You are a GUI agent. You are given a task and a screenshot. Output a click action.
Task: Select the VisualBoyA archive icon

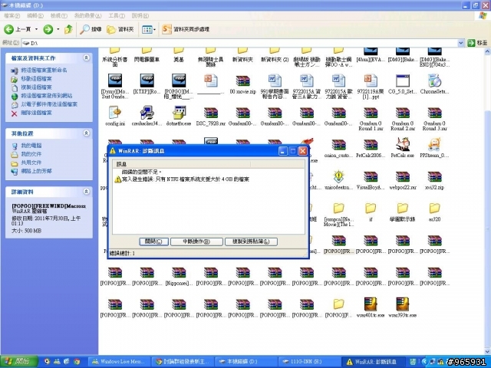coord(371,177)
